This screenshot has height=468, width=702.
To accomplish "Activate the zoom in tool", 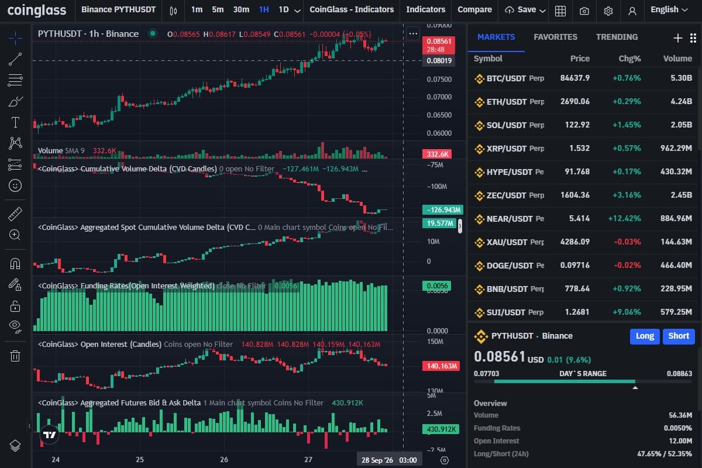I will click(x=15, y=235).
